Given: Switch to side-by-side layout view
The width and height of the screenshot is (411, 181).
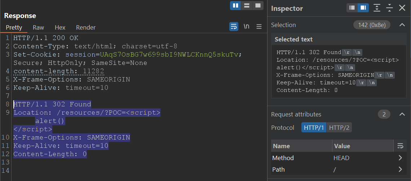Looking at the screenshot, I should pos(236,5).
